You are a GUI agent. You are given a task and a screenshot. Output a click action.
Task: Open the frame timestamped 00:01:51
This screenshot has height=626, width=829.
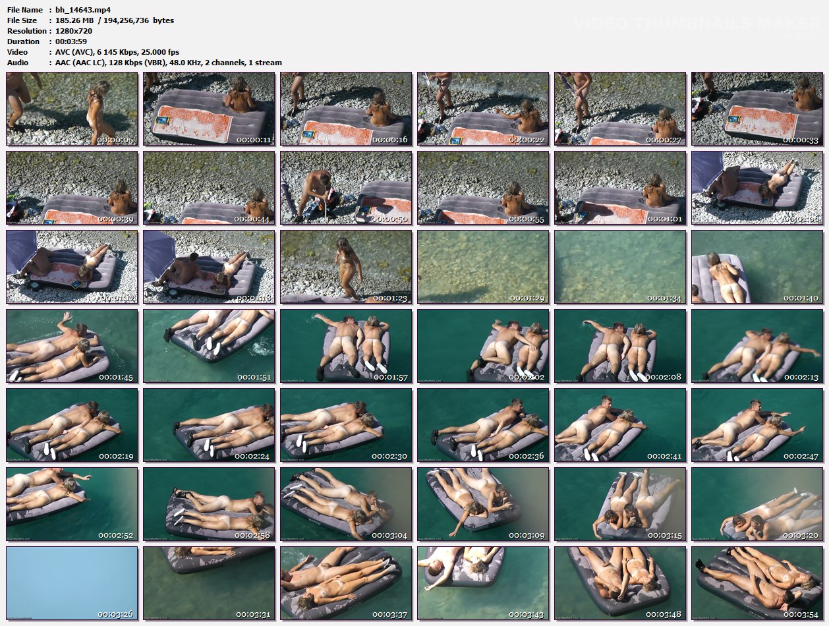tap(209, 346)
